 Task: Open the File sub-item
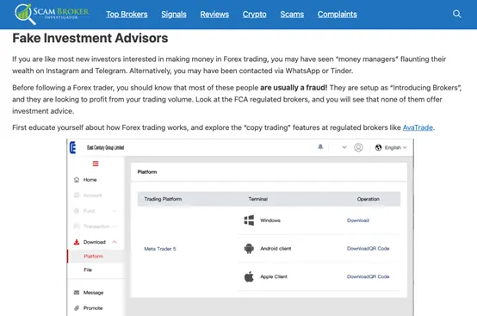coord(88,270)
